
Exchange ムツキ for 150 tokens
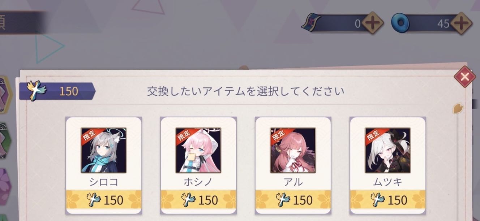coord(388,200)
